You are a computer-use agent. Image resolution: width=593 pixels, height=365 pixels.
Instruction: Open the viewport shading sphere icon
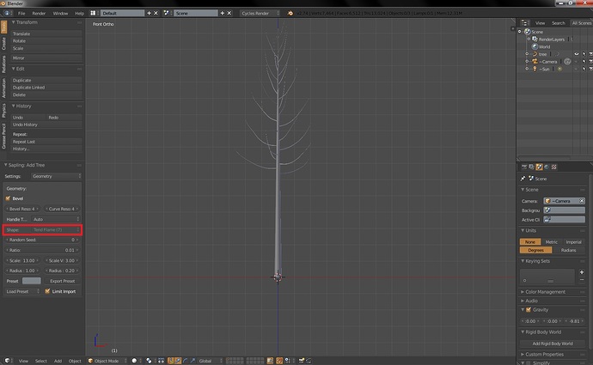coord(134,361)
